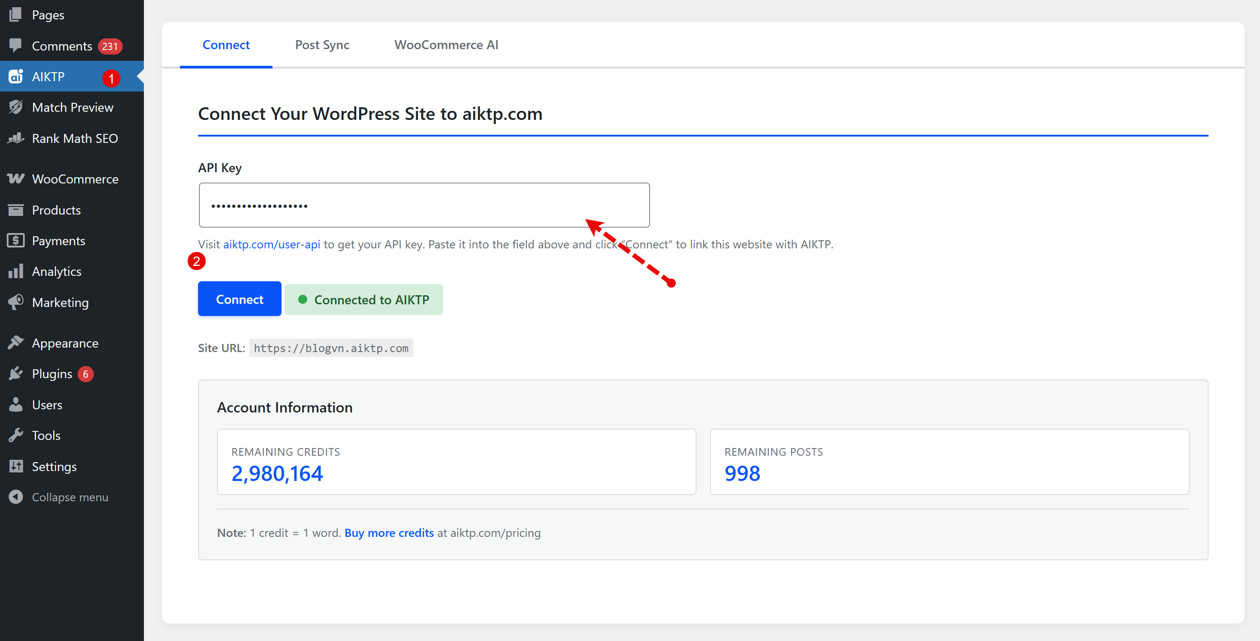
Task: Open Appearance menu in sidebar
Action: [x=65, y=343]
